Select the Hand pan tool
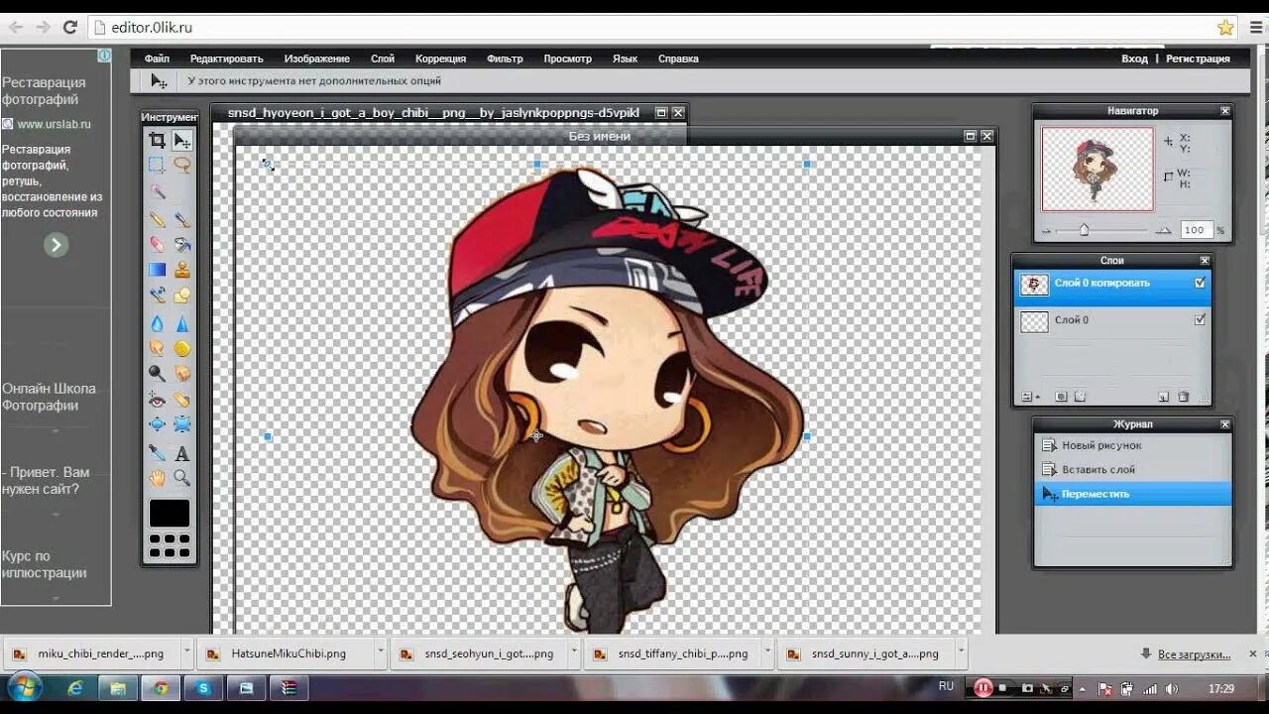 click(157, 478)
